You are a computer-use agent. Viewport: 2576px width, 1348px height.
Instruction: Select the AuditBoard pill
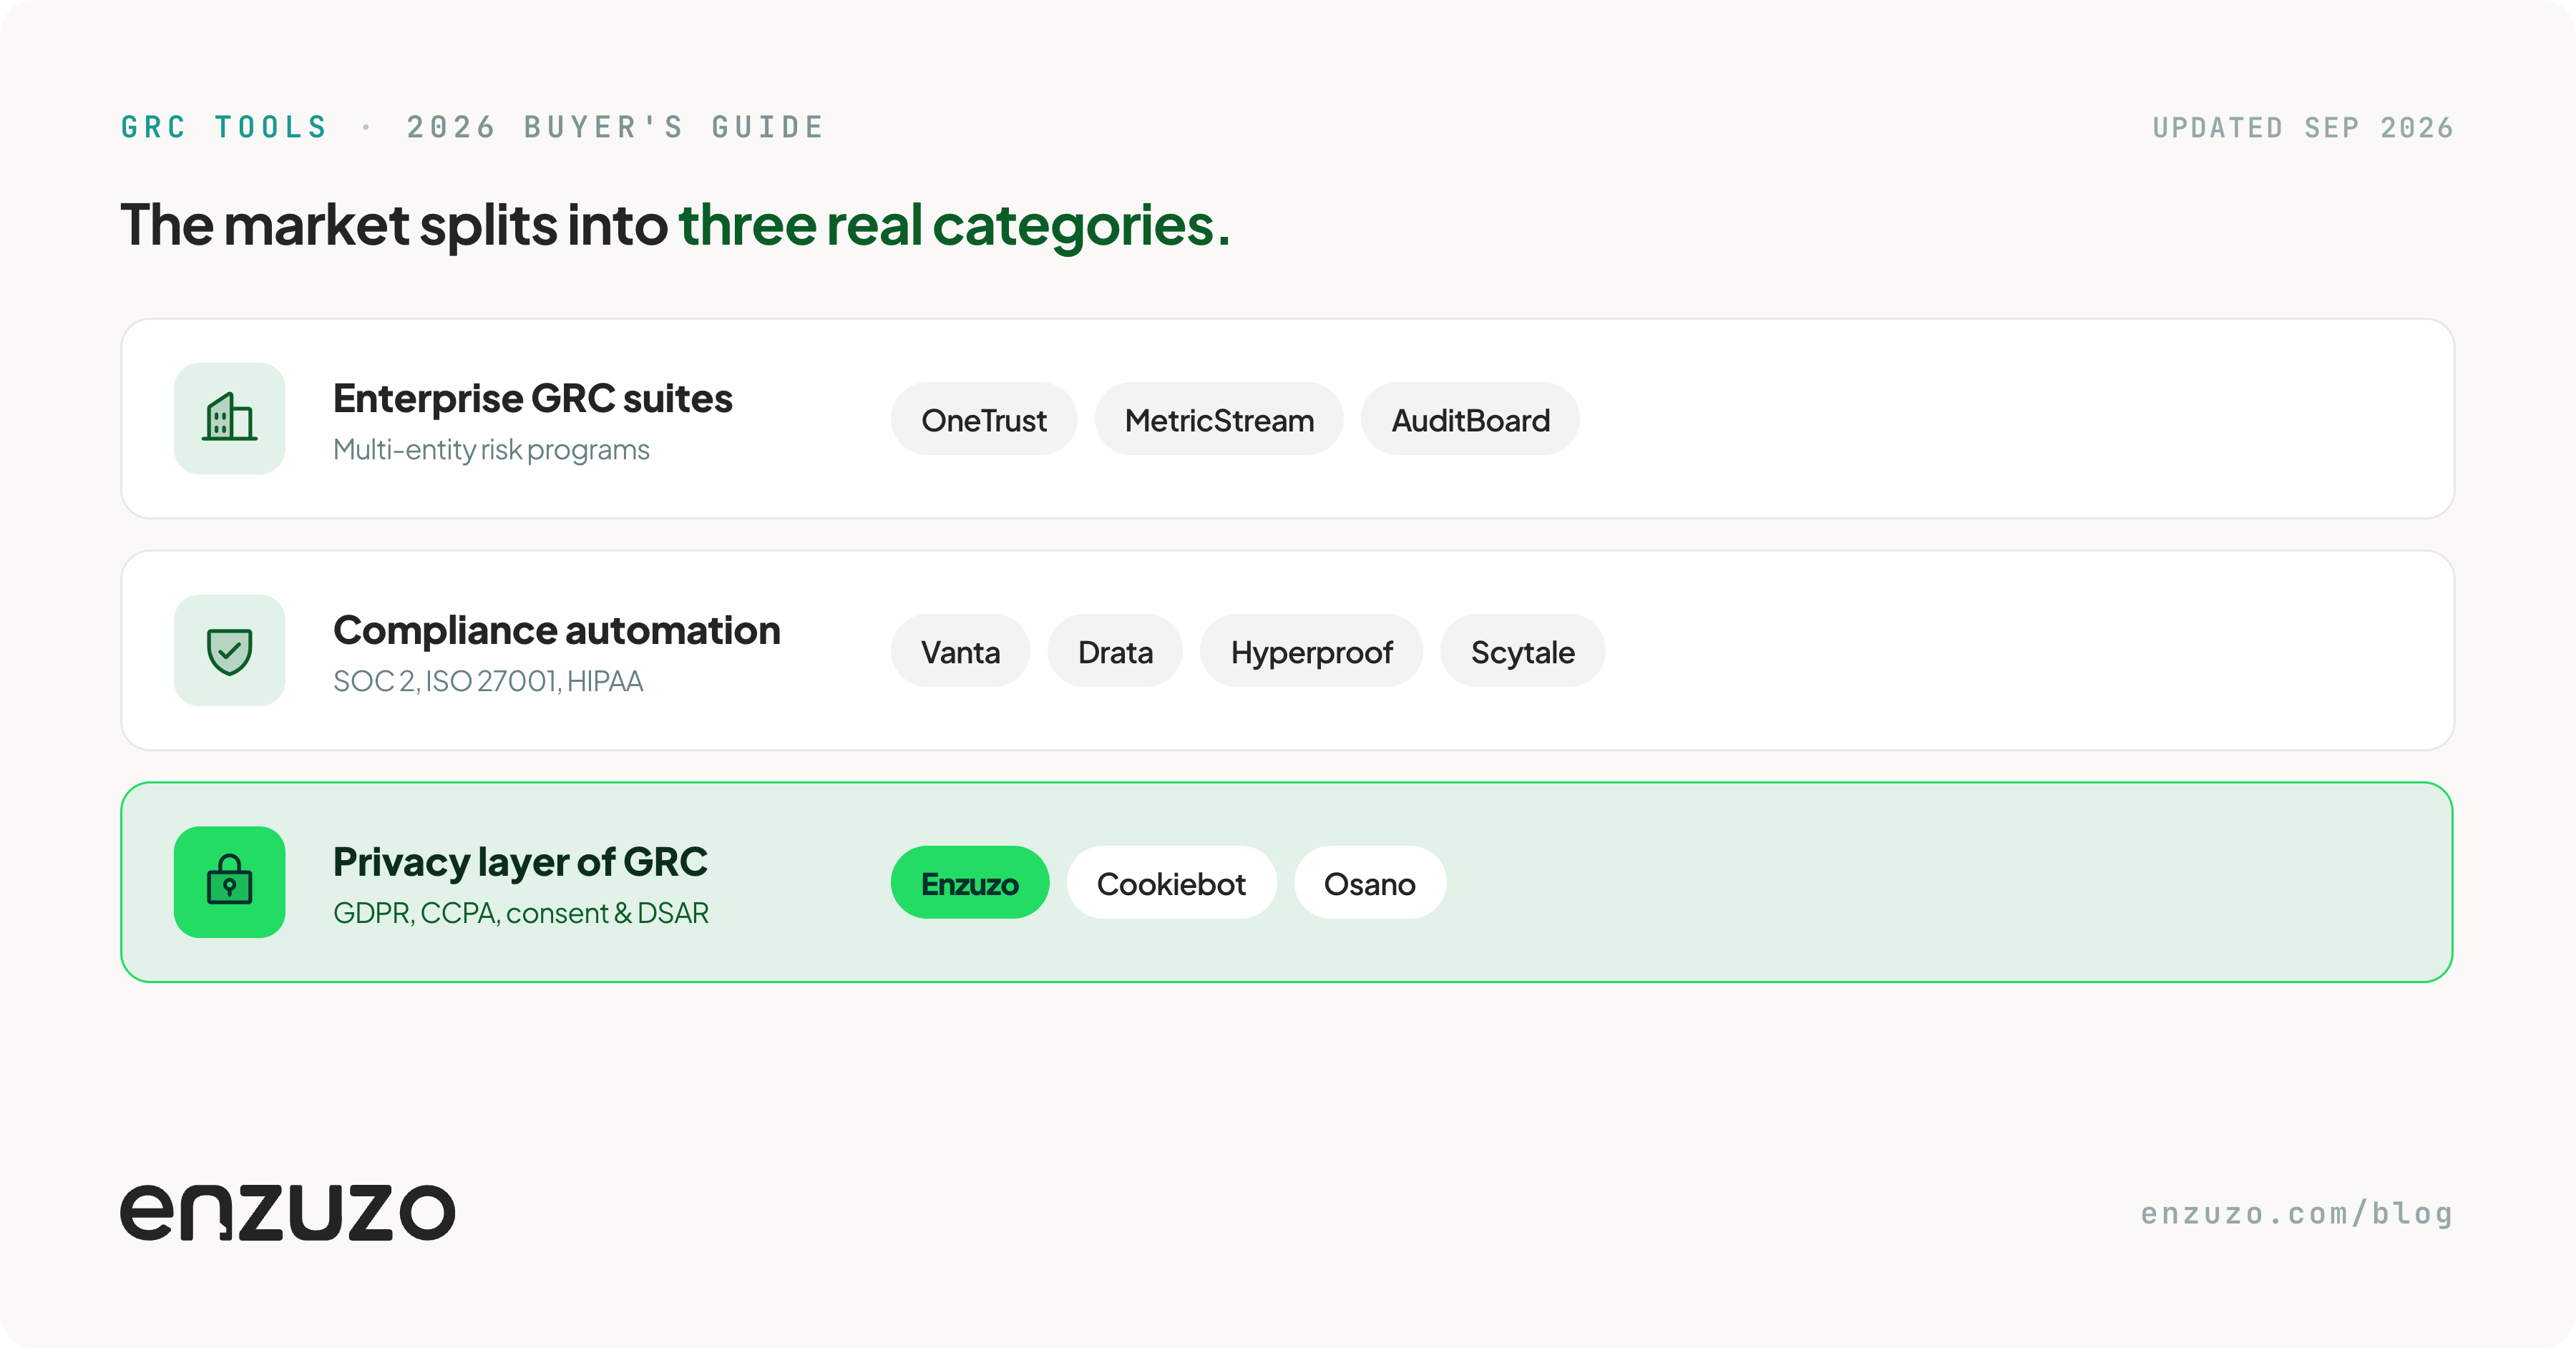[1470, 419]
